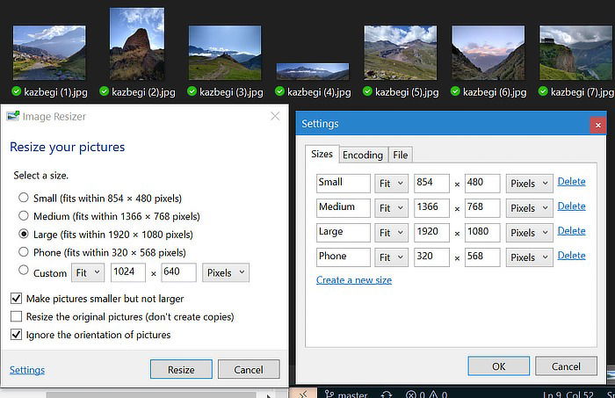The width and height of the screenshot is (615, 398).
Task: Switch to the Sizes tab
Action: [x=322, y=154]
